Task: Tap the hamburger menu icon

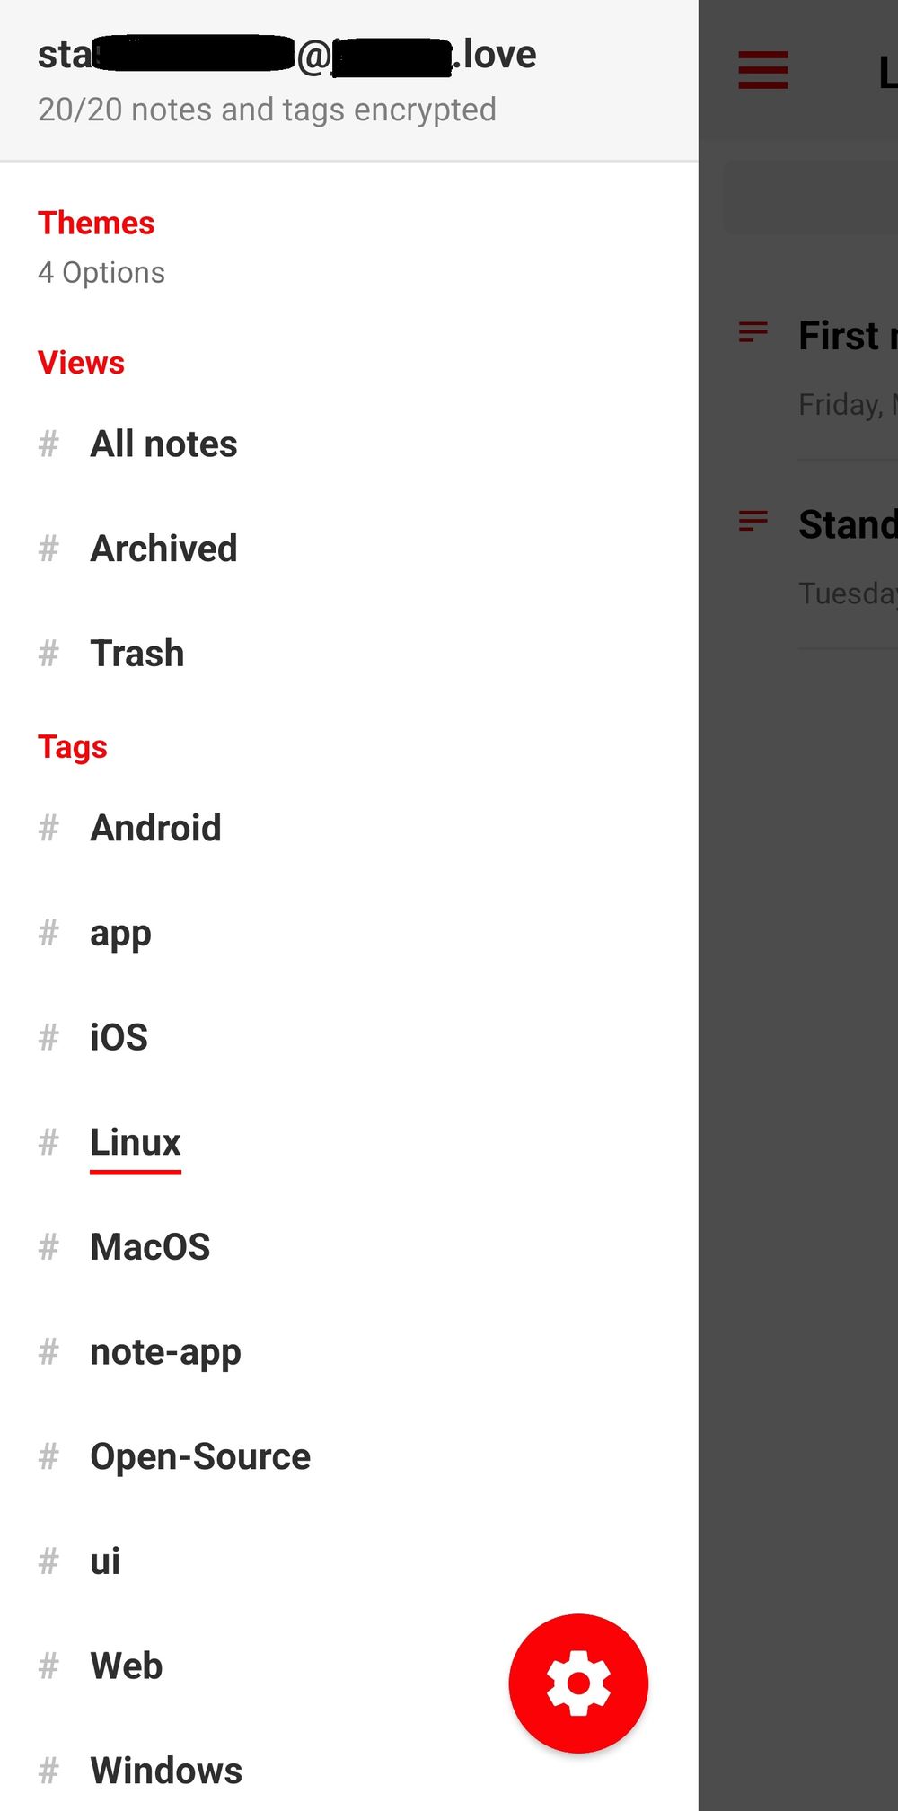Action: tap(762, 70)
